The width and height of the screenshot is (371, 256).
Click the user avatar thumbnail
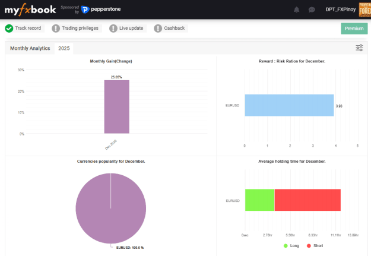pyautogui.click(x=365, y=10)
